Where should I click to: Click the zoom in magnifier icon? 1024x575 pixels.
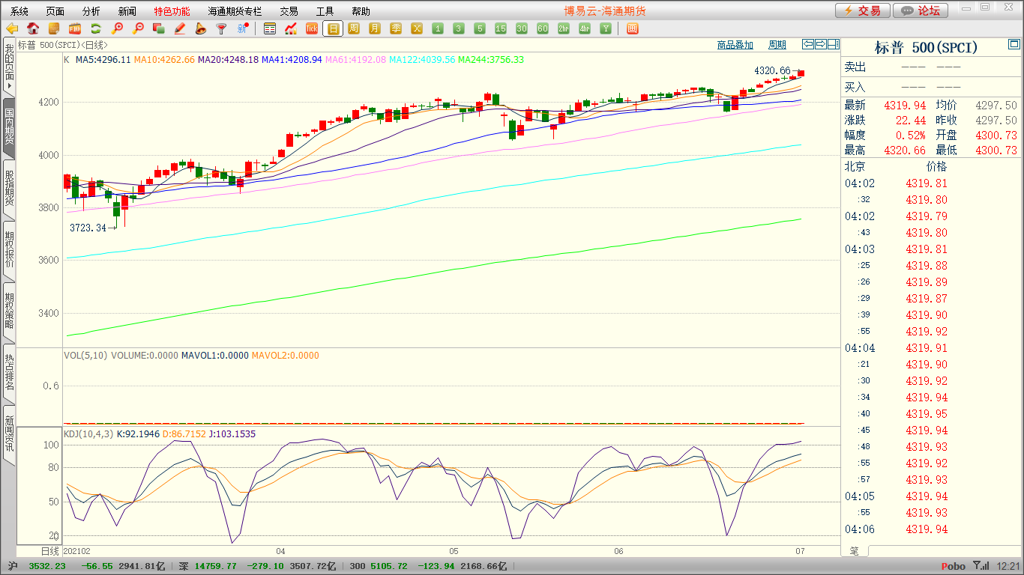point(117,29)
